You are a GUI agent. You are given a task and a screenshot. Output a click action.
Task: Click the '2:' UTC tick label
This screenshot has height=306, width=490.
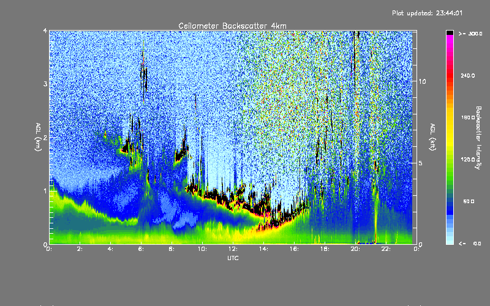click(80, 249)
